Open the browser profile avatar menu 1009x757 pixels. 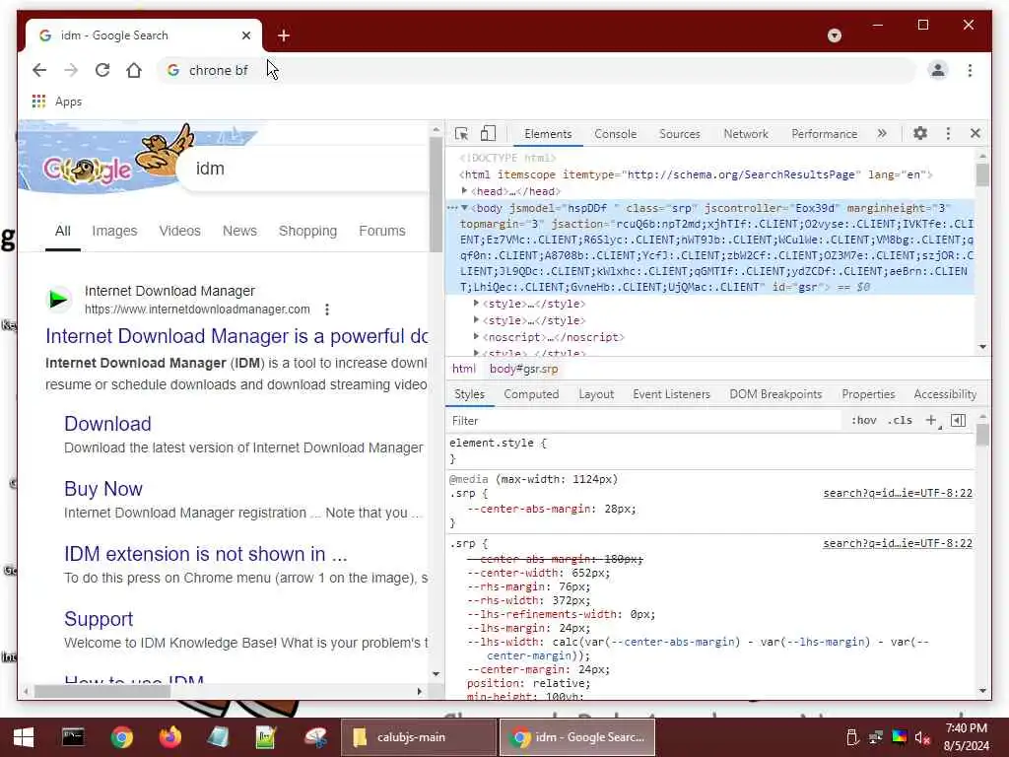pyautogui.click(x=938, y=70)
